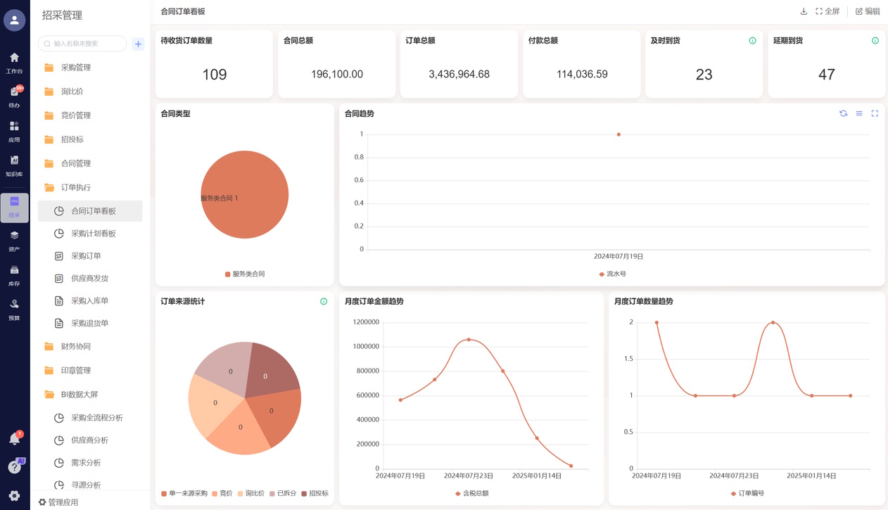Click the download icon in top bar
The width and height of the screenshot is (888, 510).
pos(804,11)
